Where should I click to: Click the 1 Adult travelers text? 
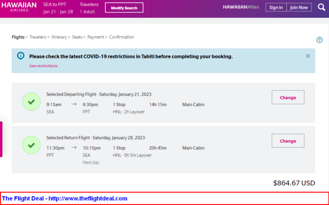click(x=87, y=12)
